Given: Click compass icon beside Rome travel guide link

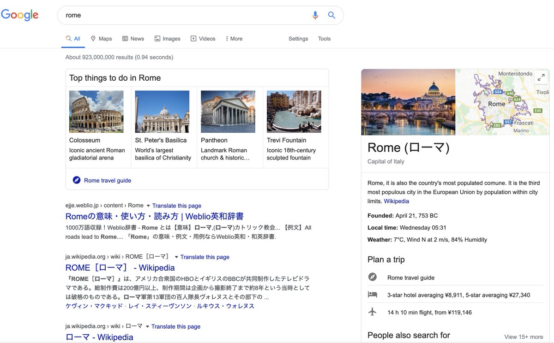Looking at the screenshot, I should point(77,180).
